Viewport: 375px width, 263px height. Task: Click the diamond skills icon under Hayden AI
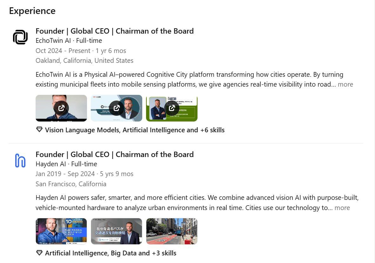(39, 253)
